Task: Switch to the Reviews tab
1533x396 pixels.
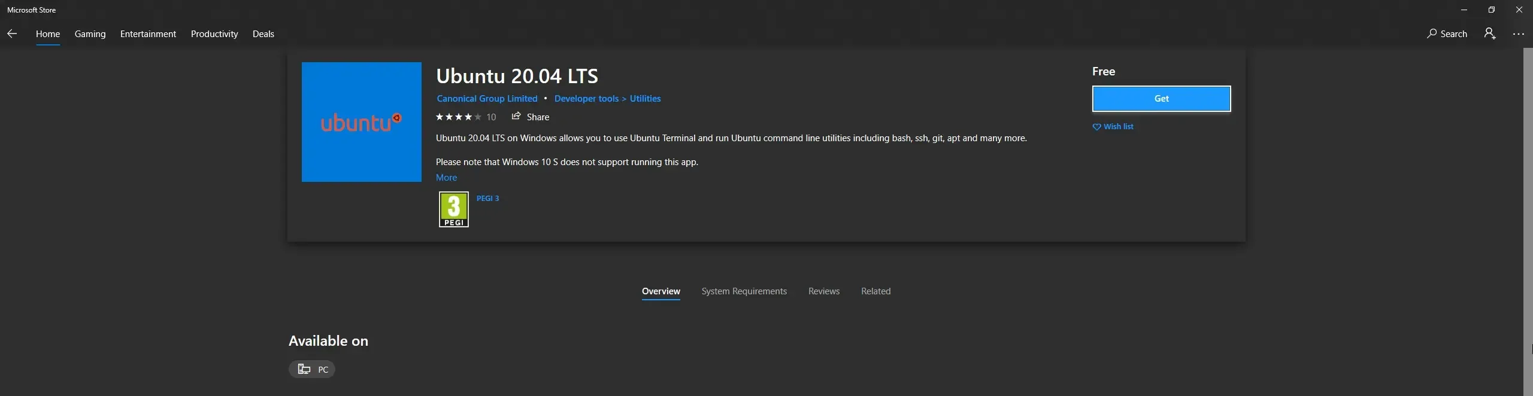Action: tap(824, 291)
